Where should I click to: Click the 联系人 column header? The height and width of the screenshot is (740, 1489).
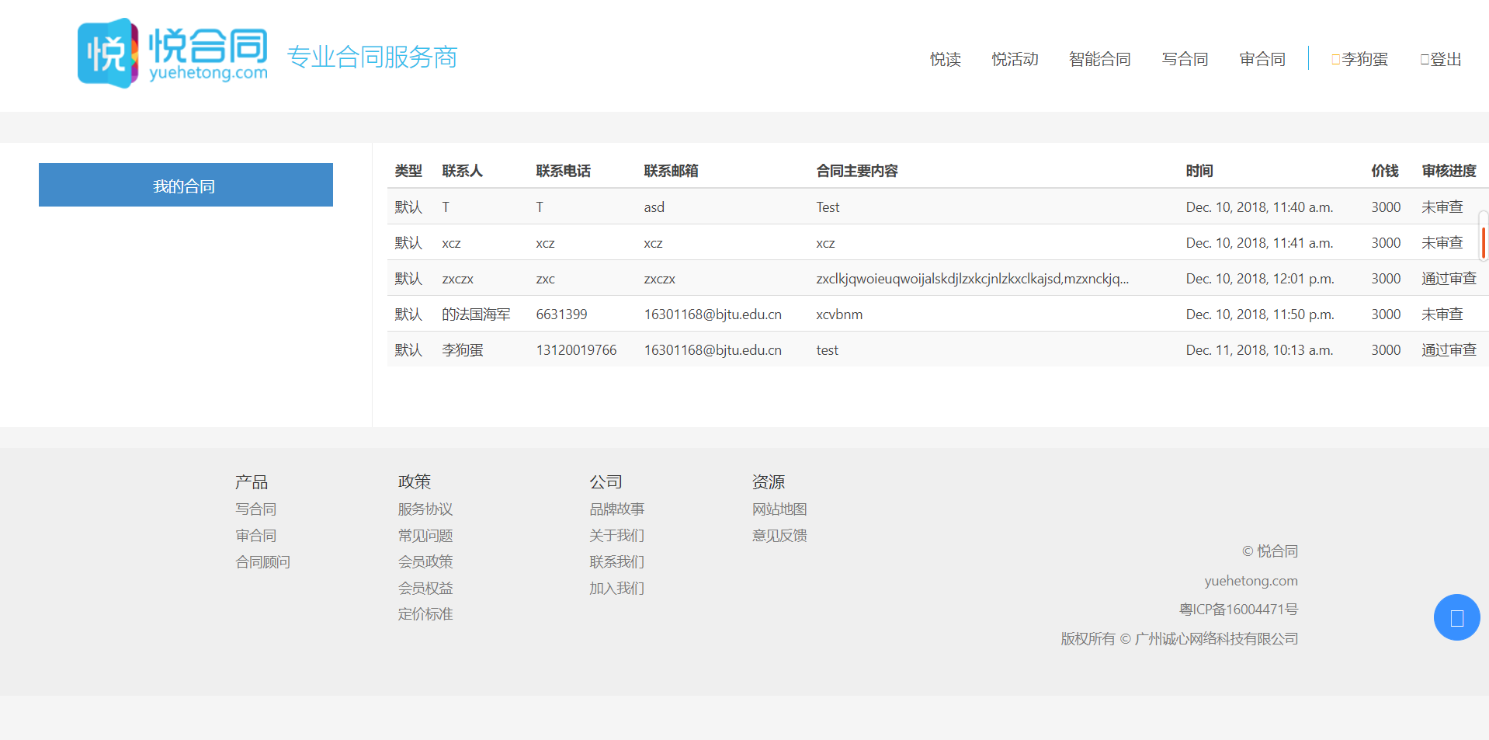point(462,171)
